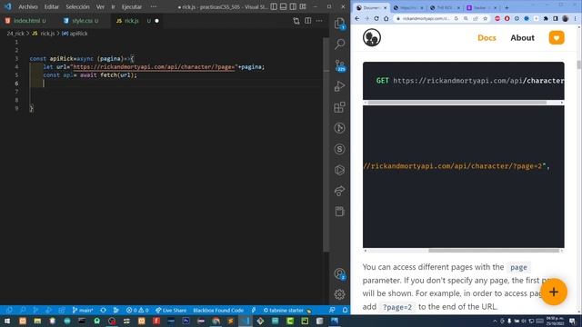Open notifications bell in VS Code status bar
This screenshot has height=327, width=582.
click(x=345, y=311)
